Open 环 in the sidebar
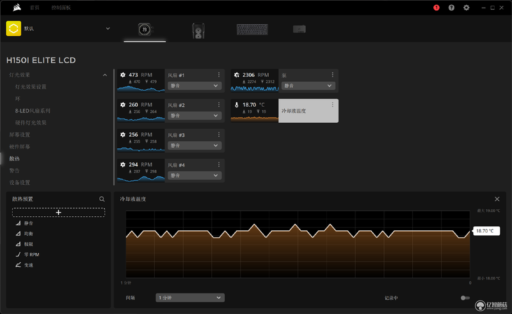This screenshot has height=314, width=512. (x=18, y=98)
